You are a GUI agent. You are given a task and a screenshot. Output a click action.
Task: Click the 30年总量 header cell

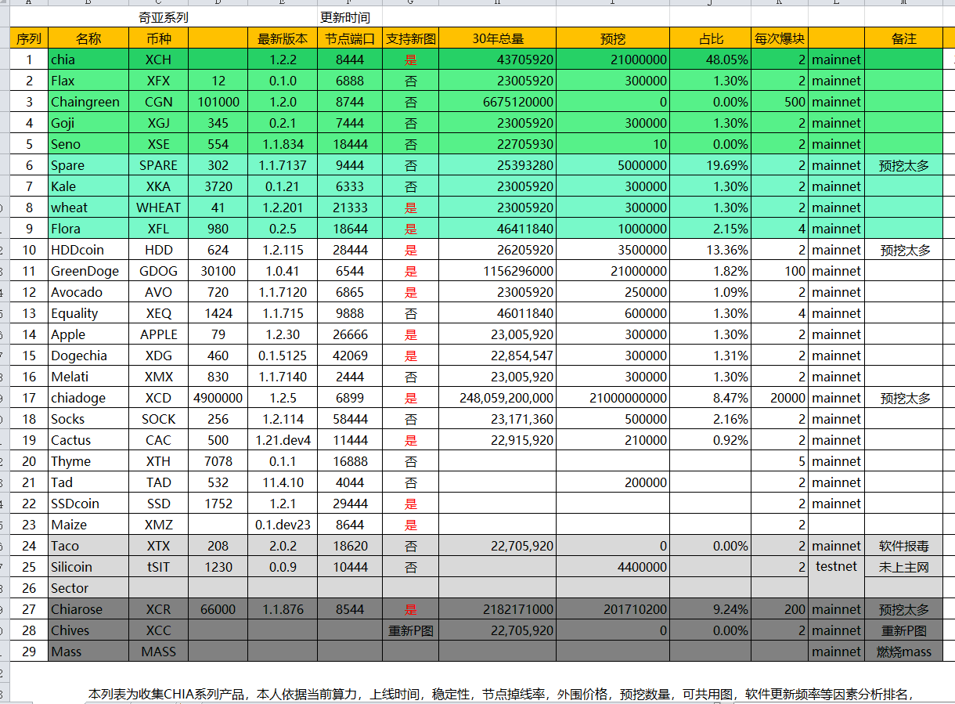(x=497, y=38)
